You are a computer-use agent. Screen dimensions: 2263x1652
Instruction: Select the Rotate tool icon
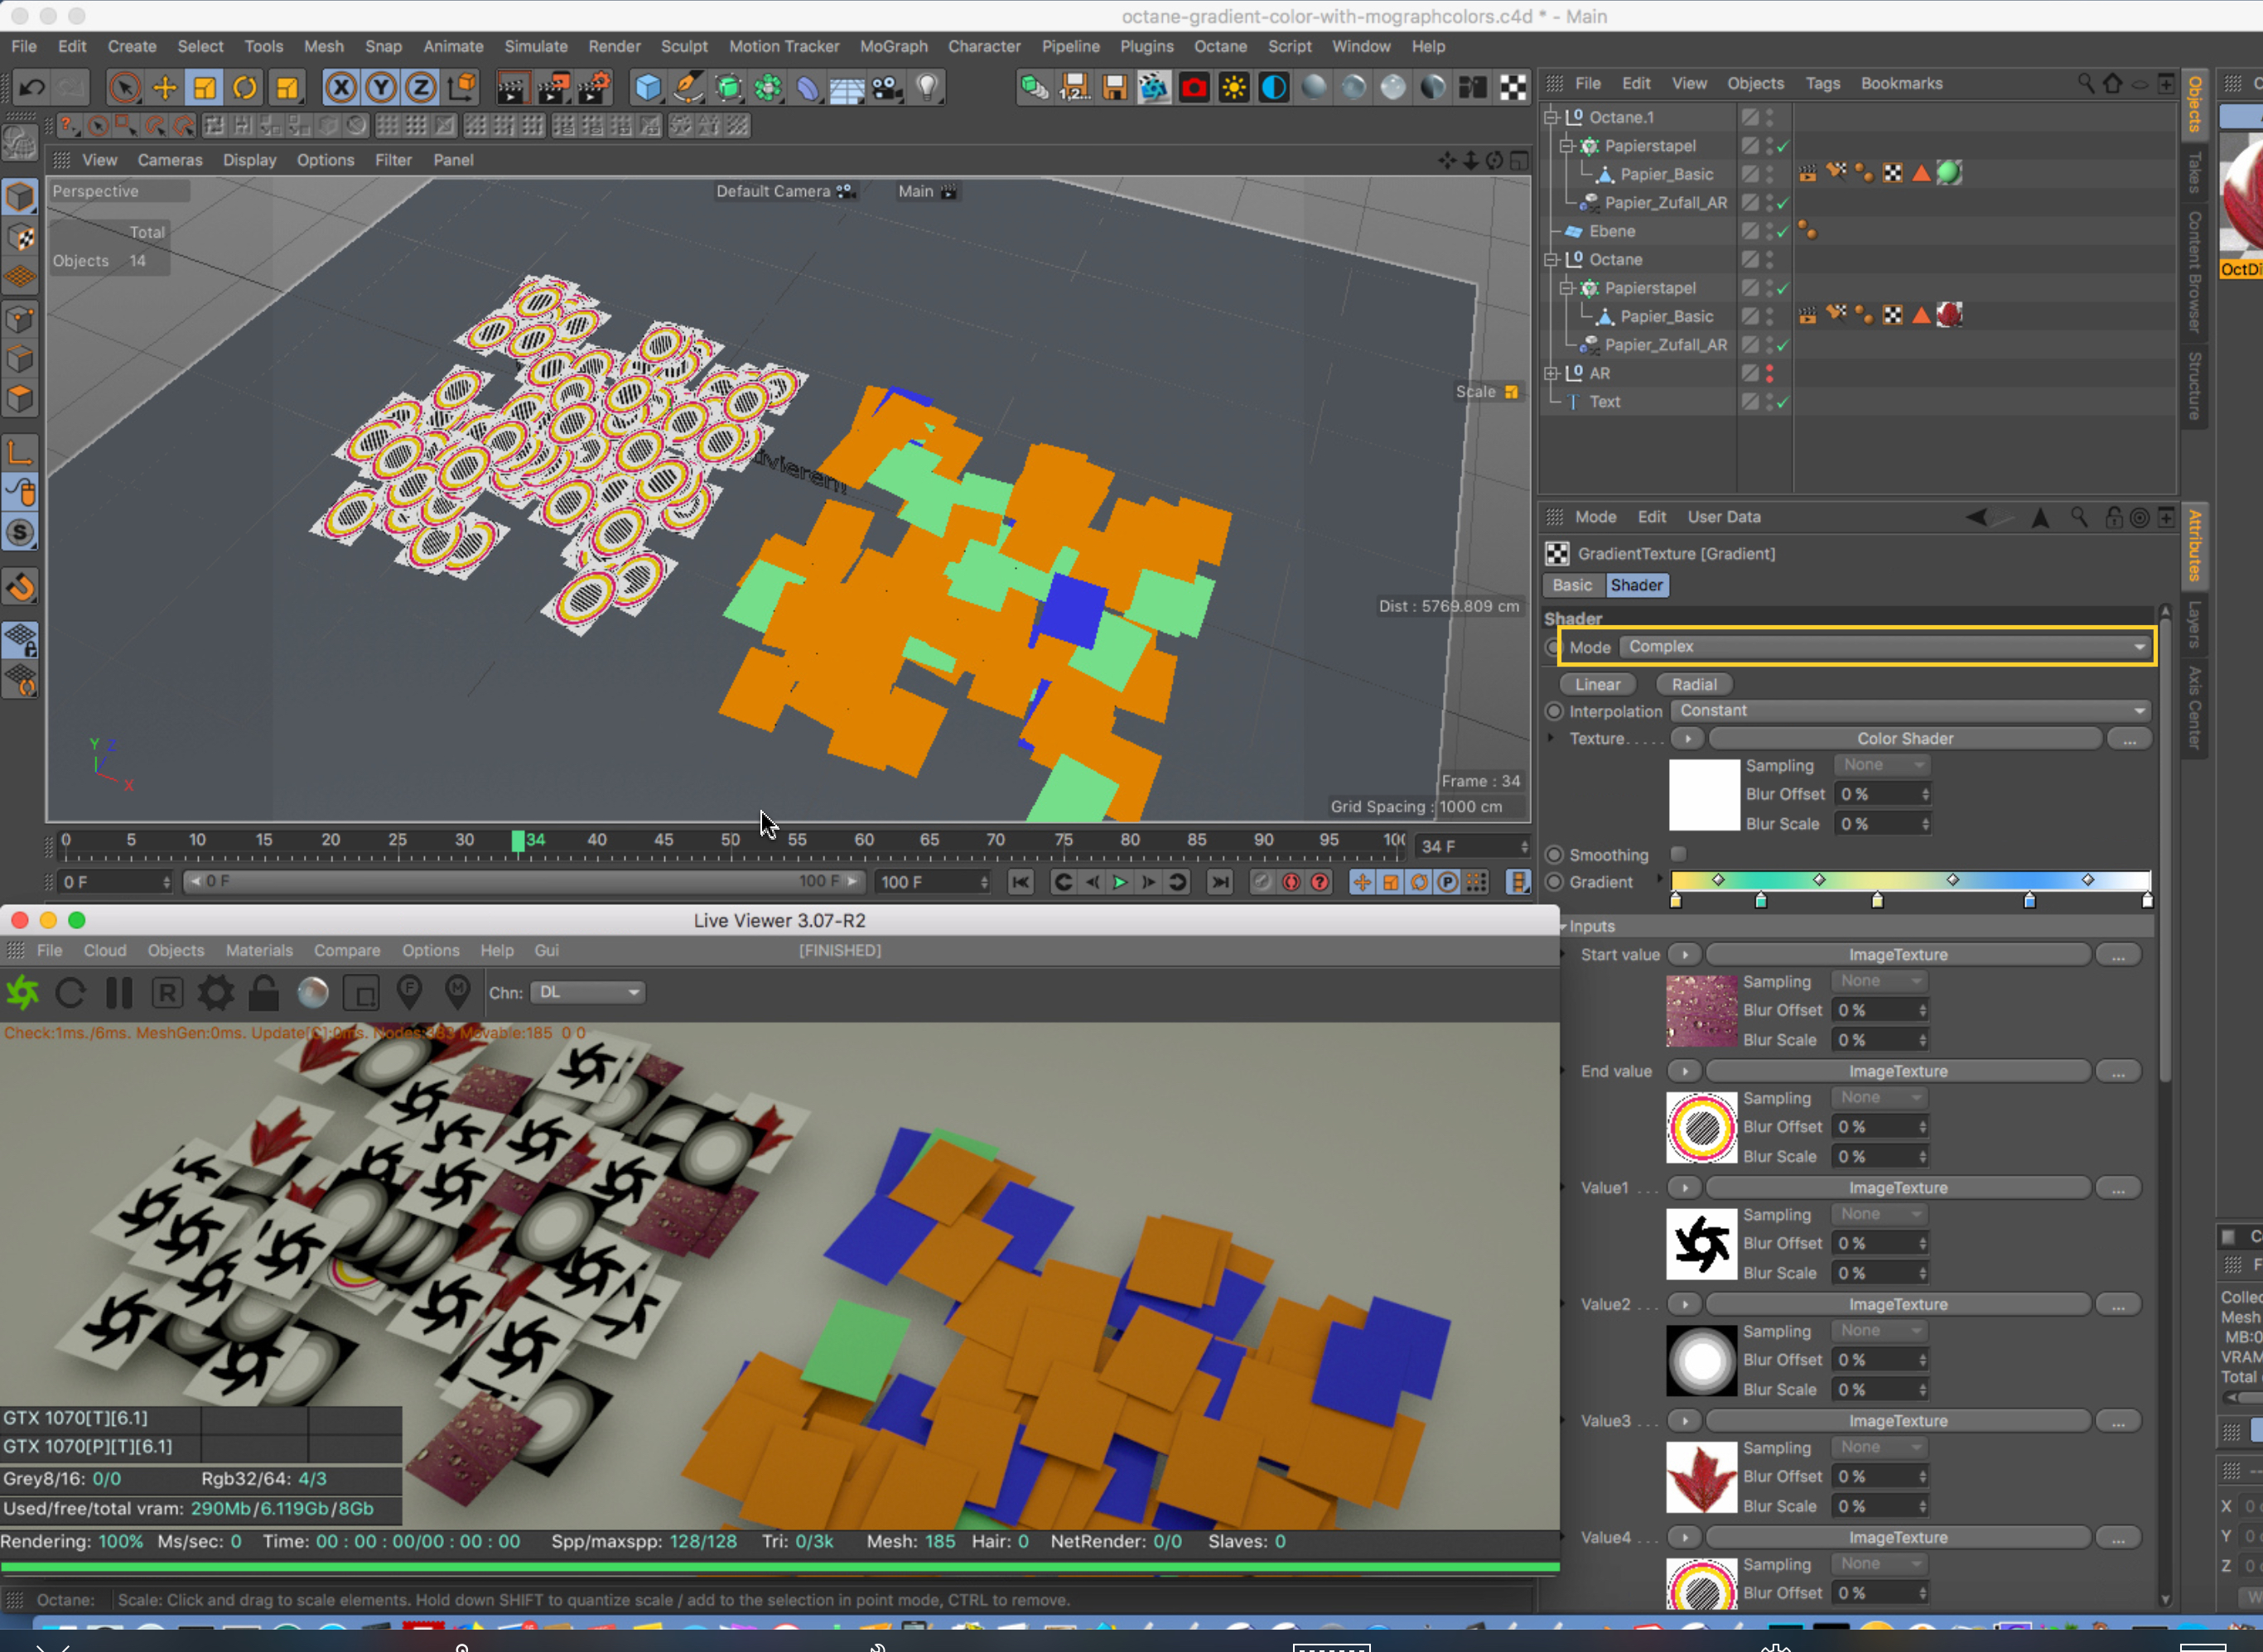click(244, 88)
